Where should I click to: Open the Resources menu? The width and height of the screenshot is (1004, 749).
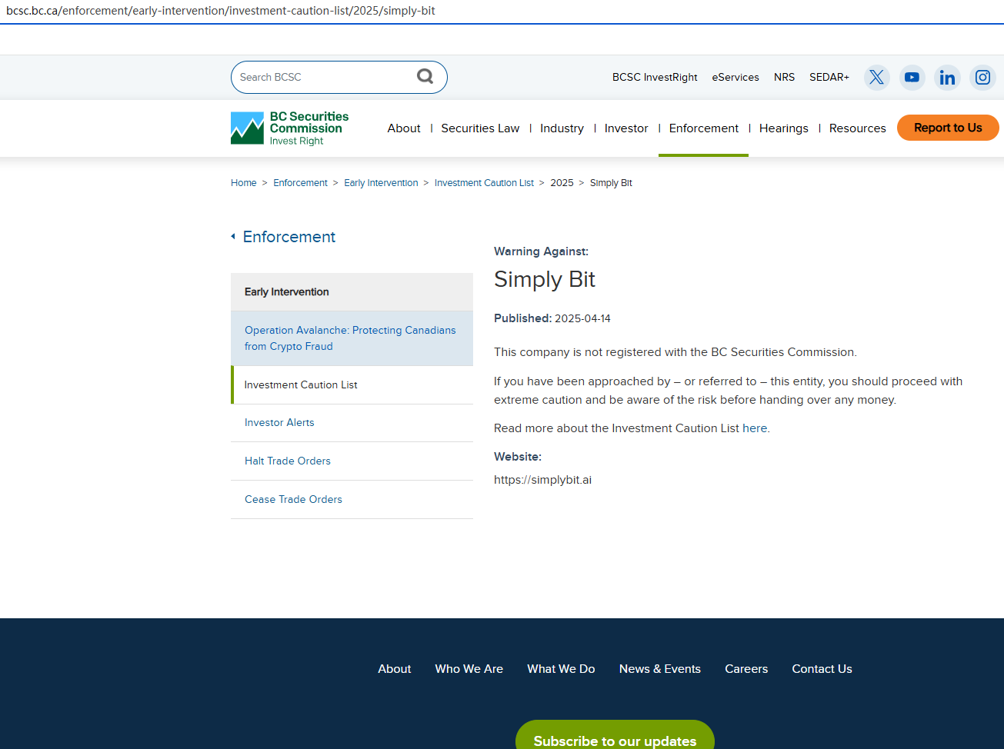tap(857, 128)
